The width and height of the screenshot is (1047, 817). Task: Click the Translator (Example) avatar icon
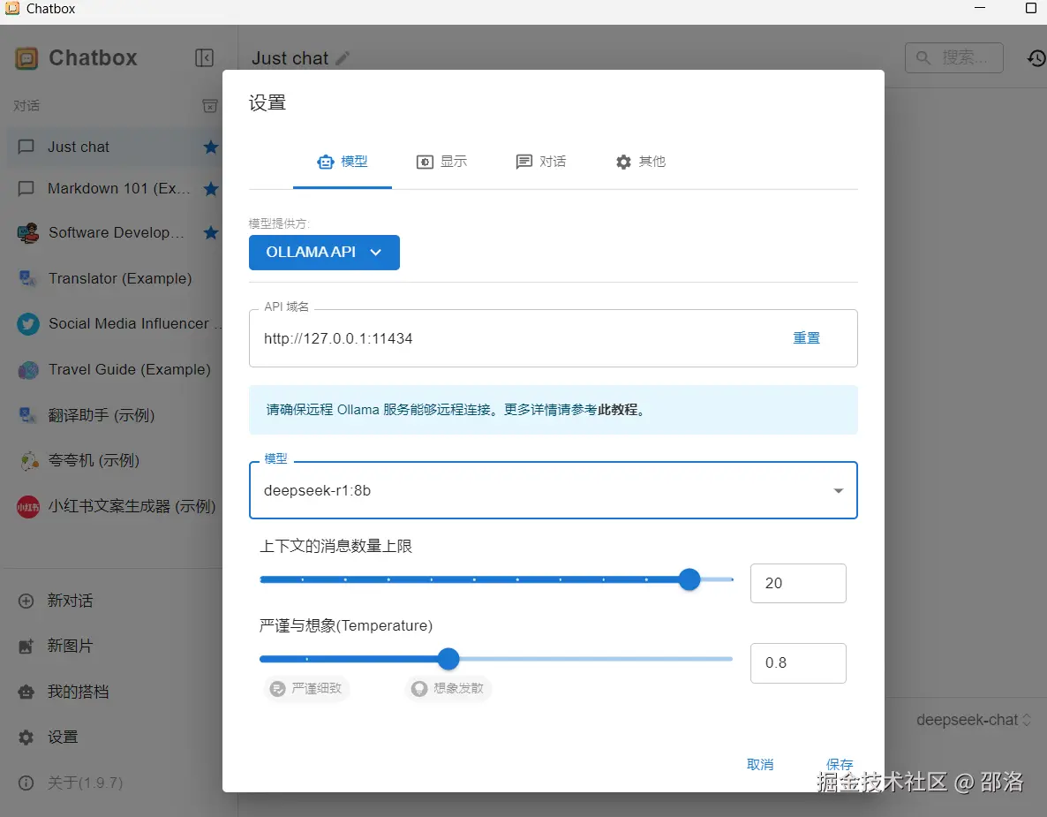(27, 278)
